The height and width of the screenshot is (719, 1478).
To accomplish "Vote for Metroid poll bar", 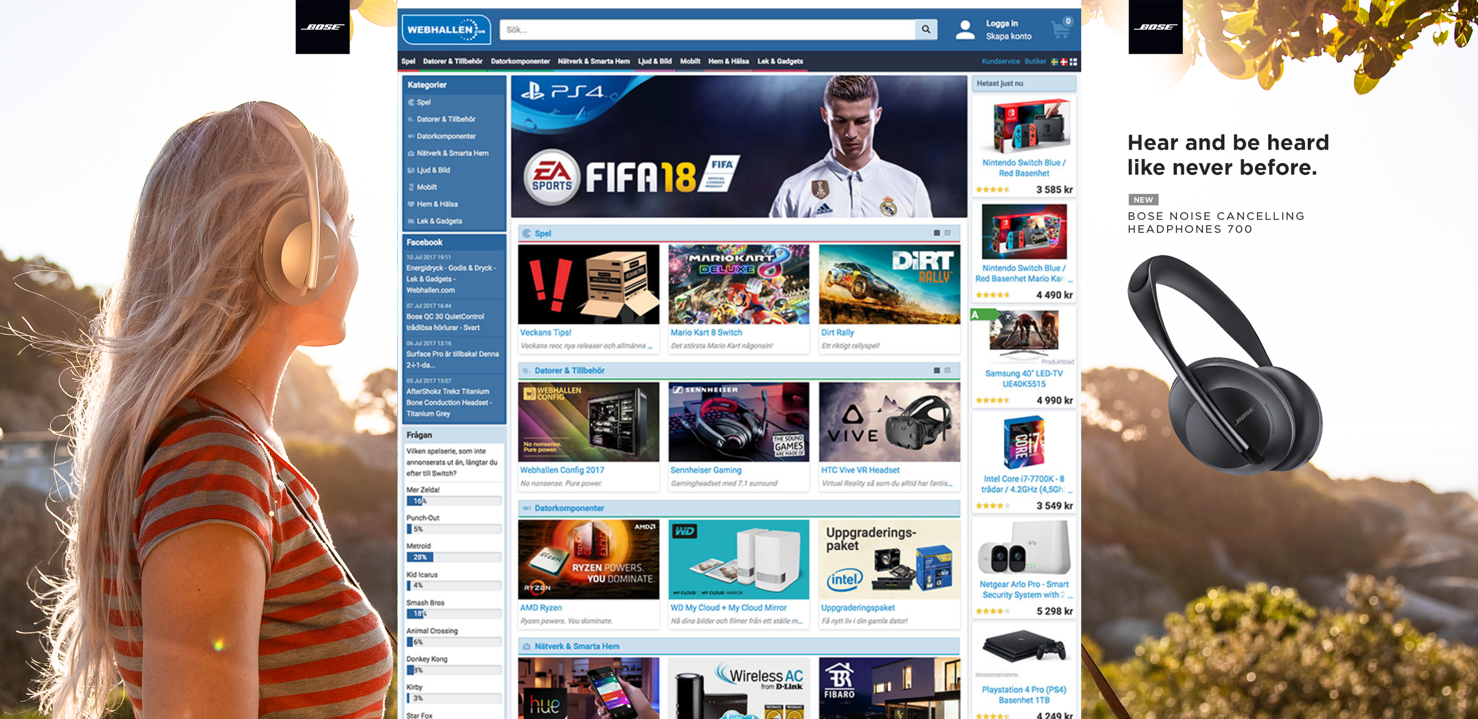I will [x=453, y=557].
